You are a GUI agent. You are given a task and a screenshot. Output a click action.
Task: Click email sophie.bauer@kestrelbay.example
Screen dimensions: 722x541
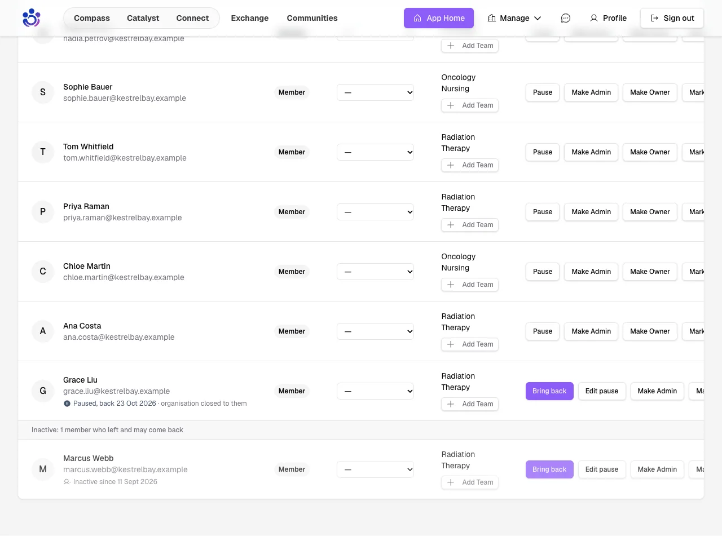[x=125, y=98]
